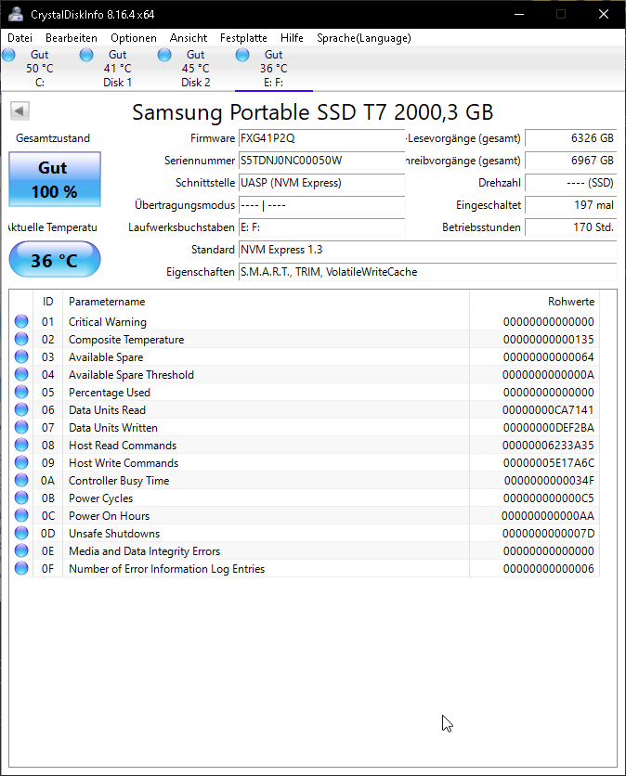Click the blue orb beside Data Units Written
Viewport: 626px width, 776px height.
coord(21,427)
